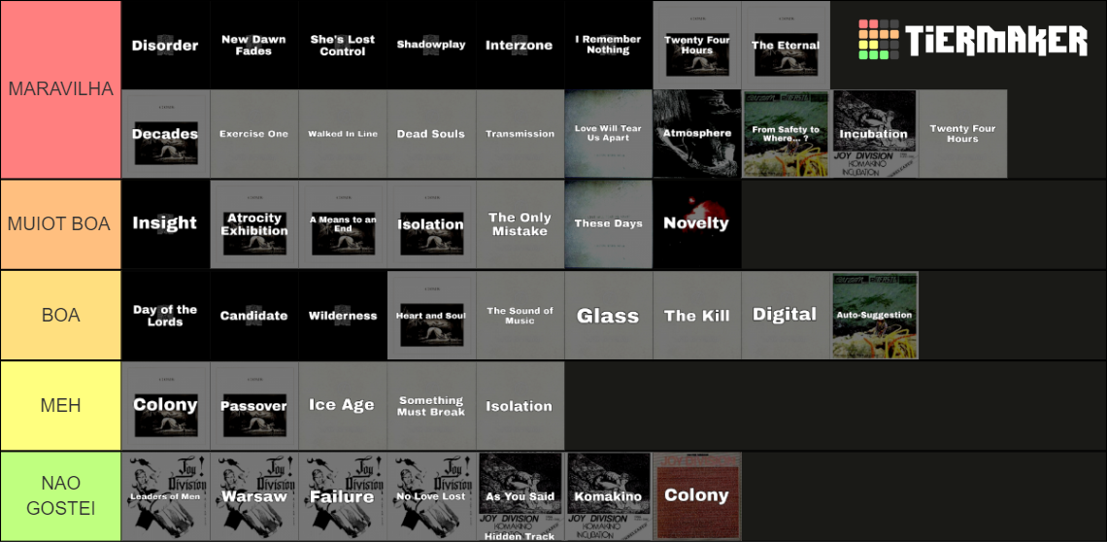Image resolution: width=1107 pixels, height=542 pixels.
Task: Click the Something Must Break tile
Action: tap(431, 406)
